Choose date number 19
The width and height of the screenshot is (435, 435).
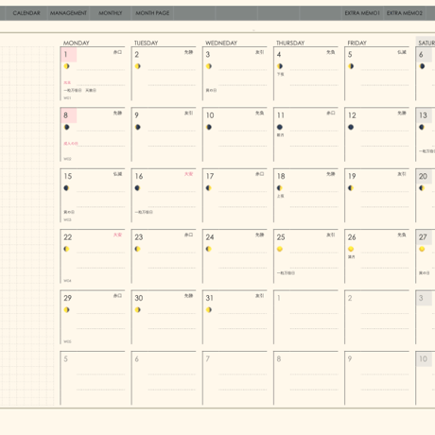click(x=352, y=176)
